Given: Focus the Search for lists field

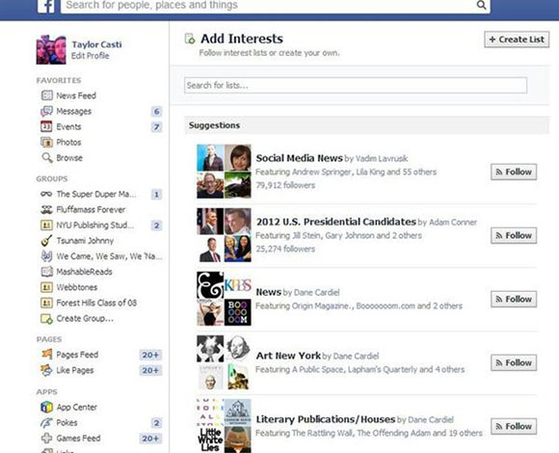Looking at the screenshot, I should point(356,86).
